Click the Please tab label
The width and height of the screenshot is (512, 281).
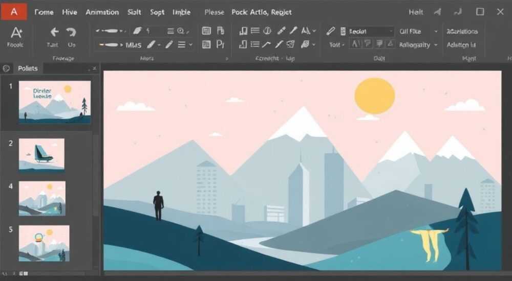pyautogui.click(x=214, y=12)
